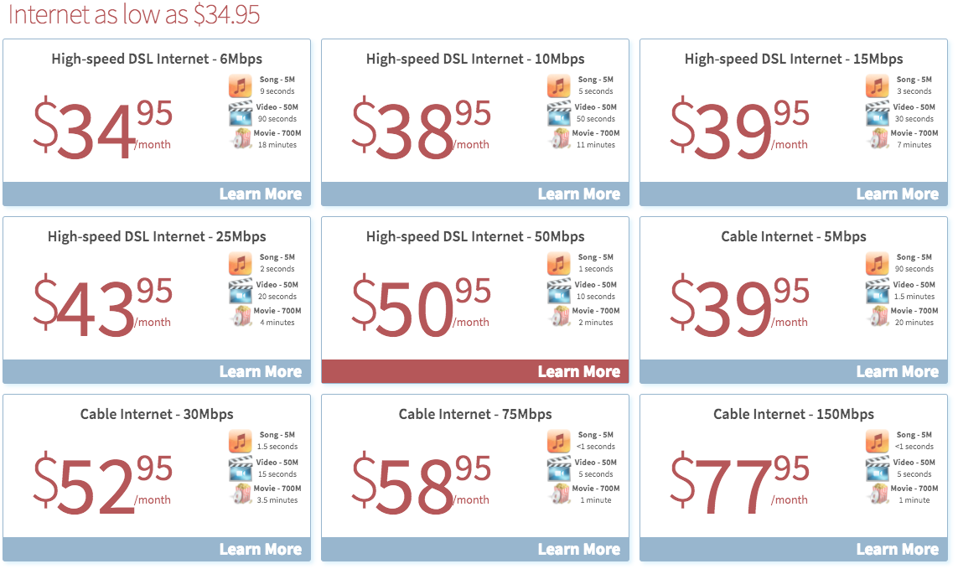Click the Movie popcorn icon in Cable 150Mbps plan
Screen dimensions: 958x569
[878, 494]
